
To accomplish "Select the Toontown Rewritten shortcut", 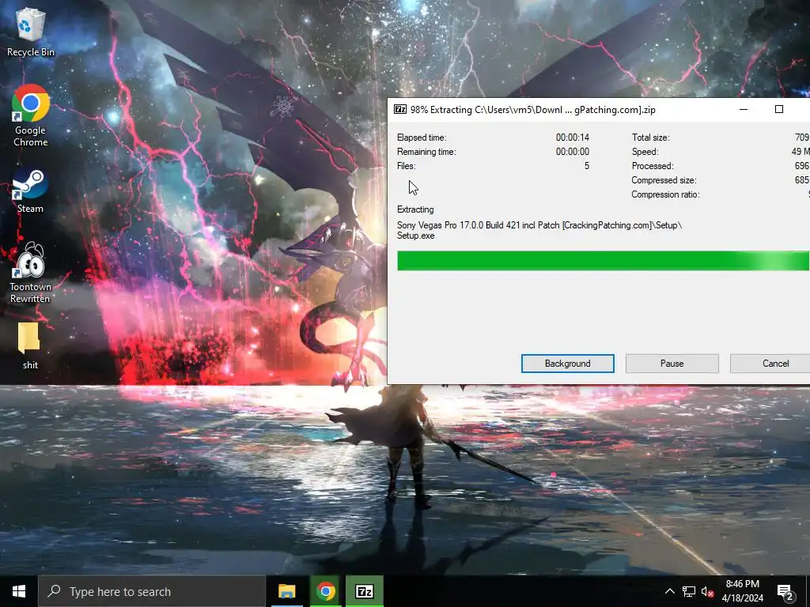I will [31, 273].
